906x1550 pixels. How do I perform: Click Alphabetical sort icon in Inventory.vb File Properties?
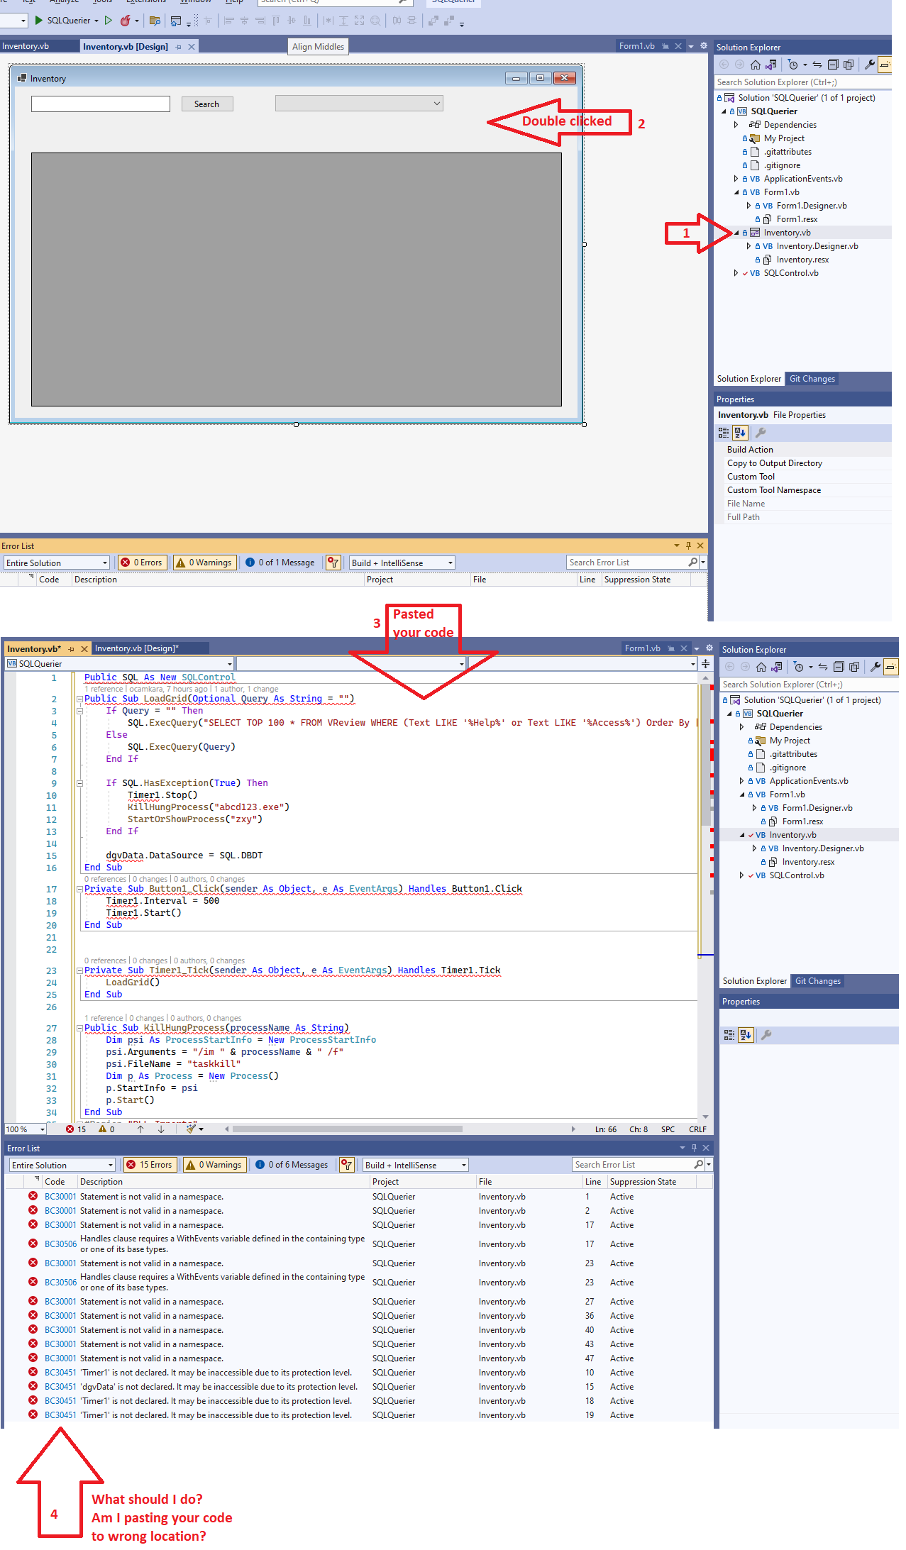pyautogui.click(x=740, y=433)
